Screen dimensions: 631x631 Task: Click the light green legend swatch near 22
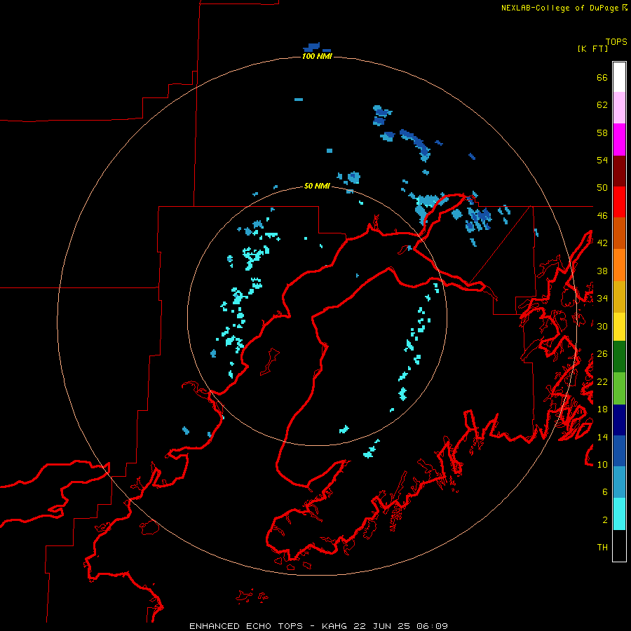click(x=619, y=388)
